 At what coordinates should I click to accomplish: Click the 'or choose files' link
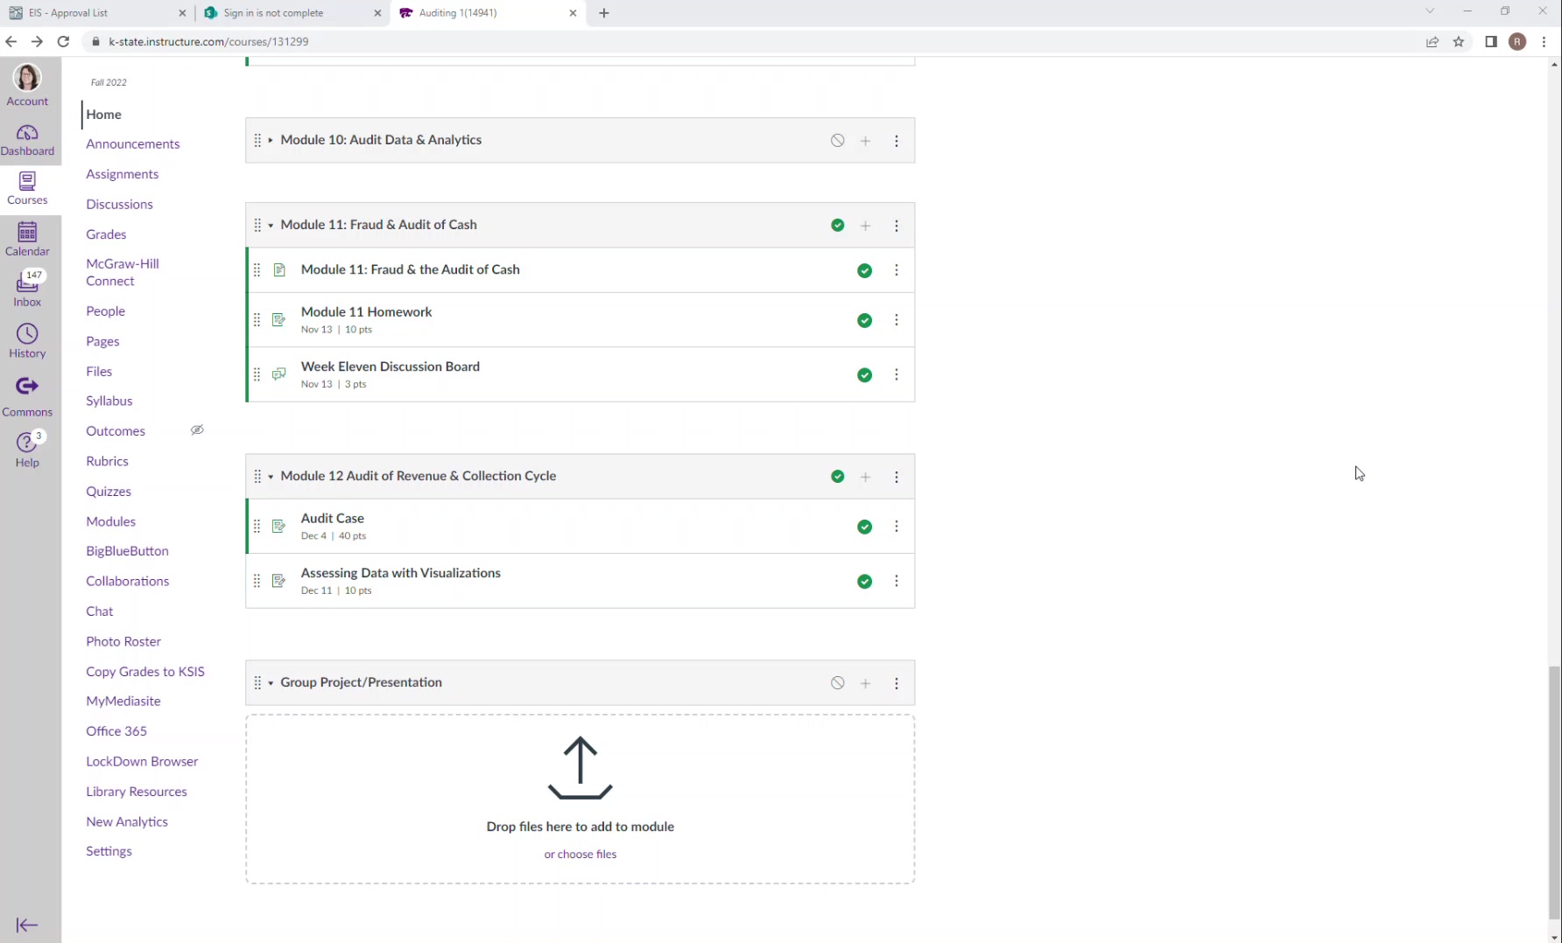580,854
